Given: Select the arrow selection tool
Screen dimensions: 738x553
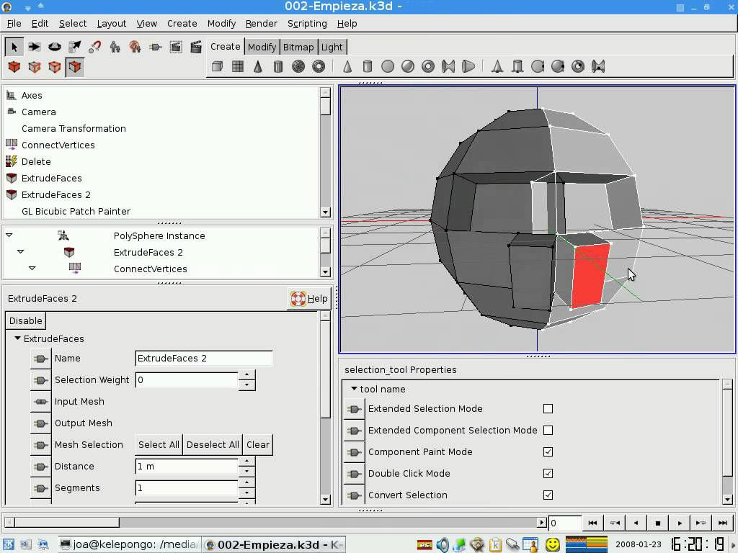Looking at the screenshot, I should [x=13, y=48].
